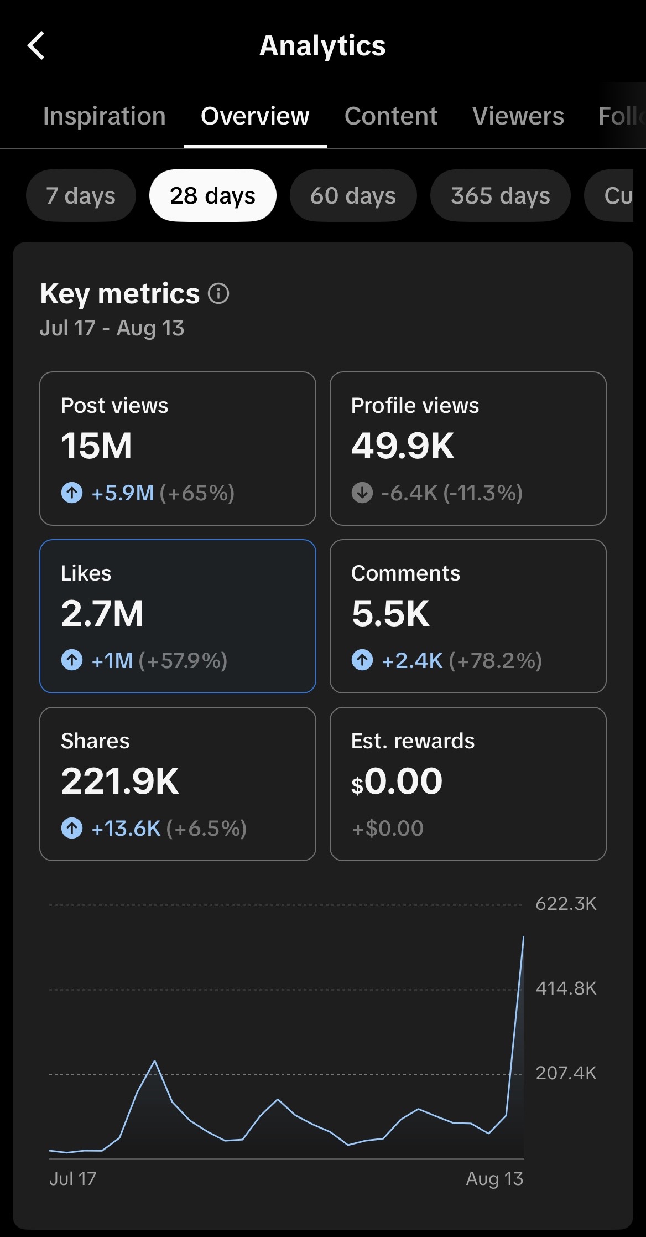Viewport: 646px width, 1237px height.
Task: Tap the Comments increase arrow icon
Action: coord(362,660)
